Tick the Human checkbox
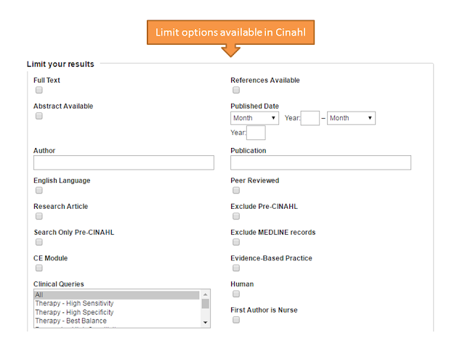 (x=236, y=294)
